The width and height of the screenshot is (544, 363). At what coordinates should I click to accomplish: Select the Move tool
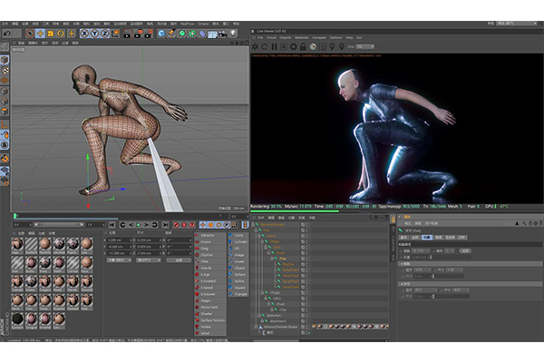[40, 34]
